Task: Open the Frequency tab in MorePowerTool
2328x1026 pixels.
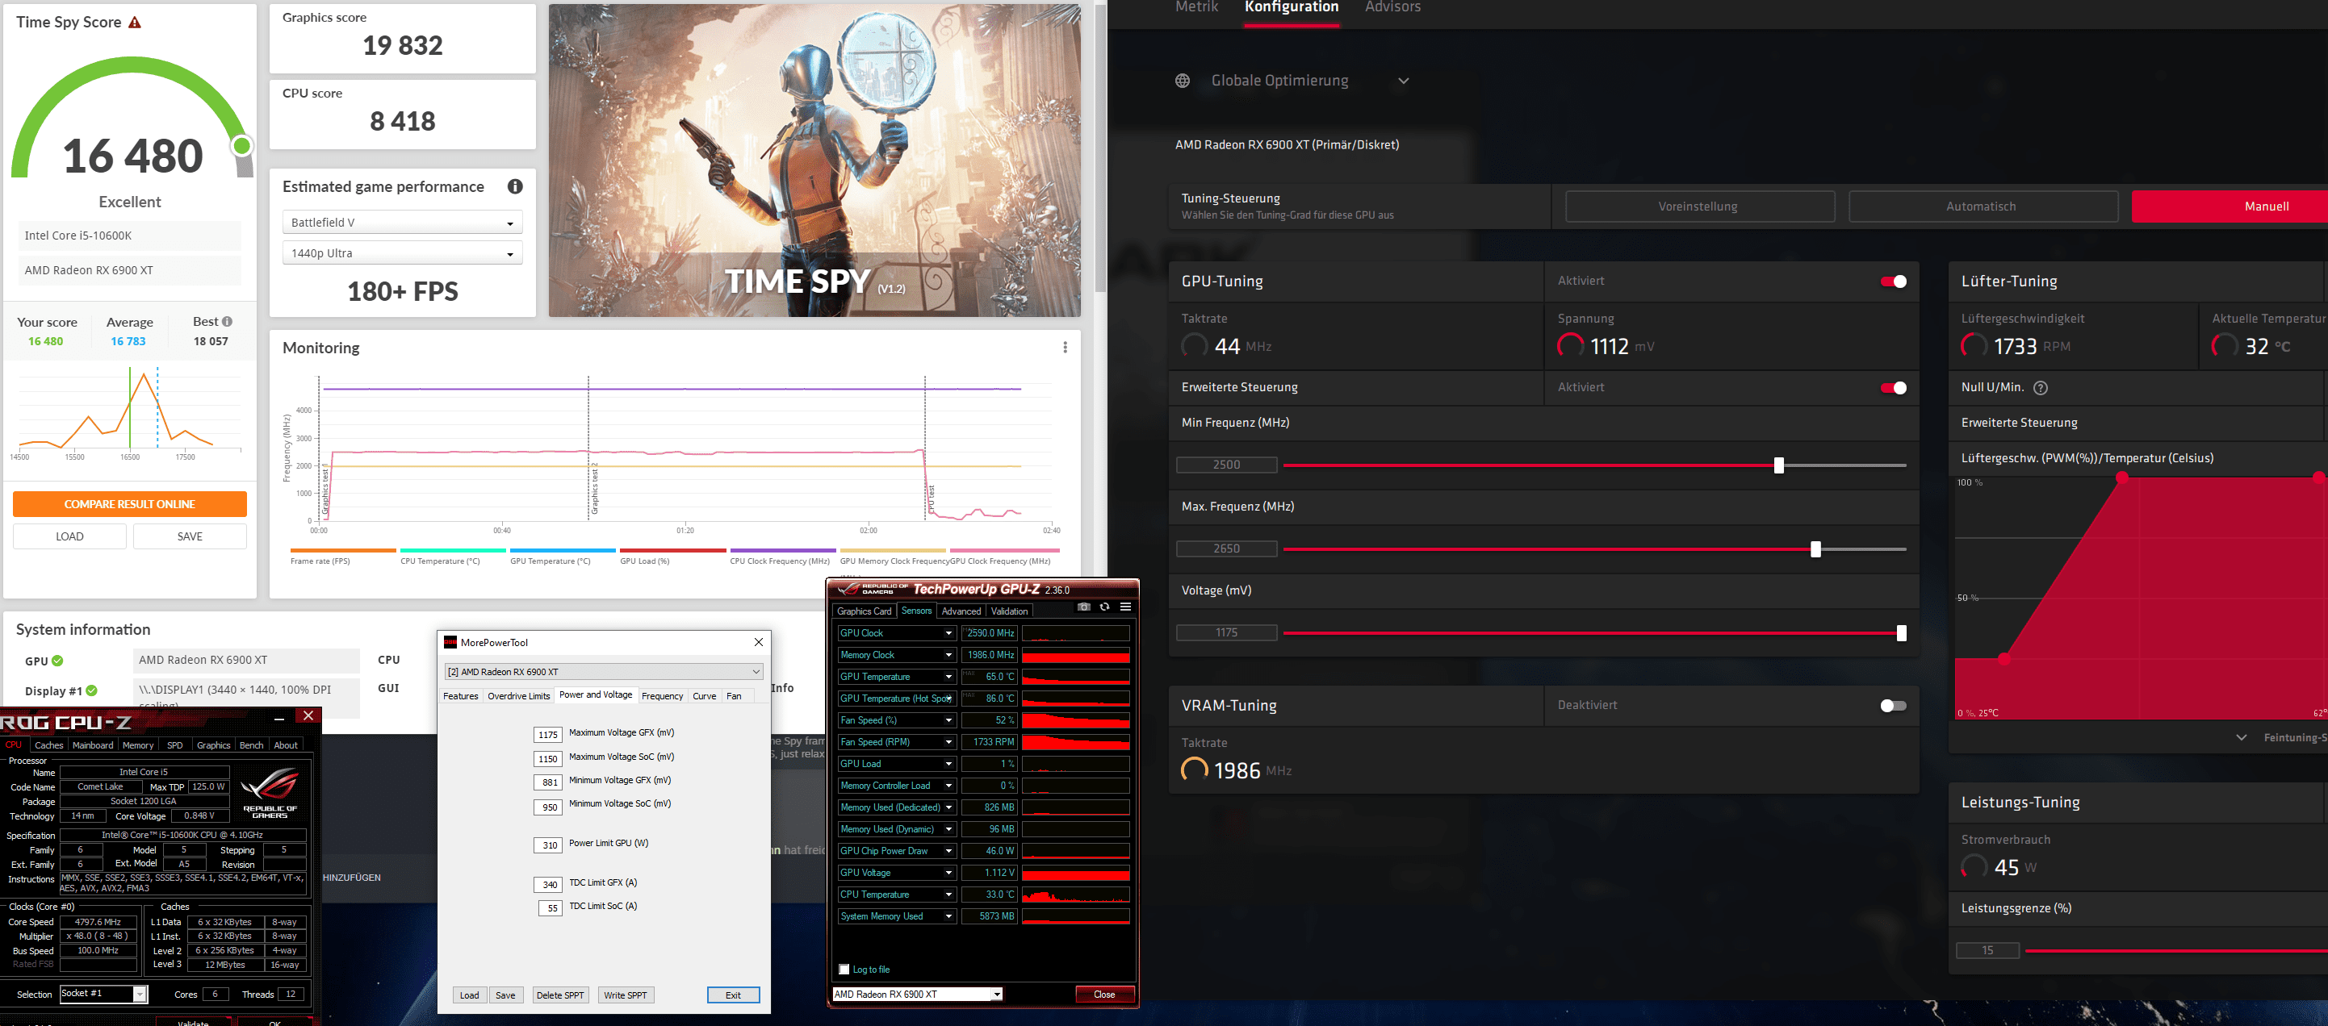Action: point(663,696)
